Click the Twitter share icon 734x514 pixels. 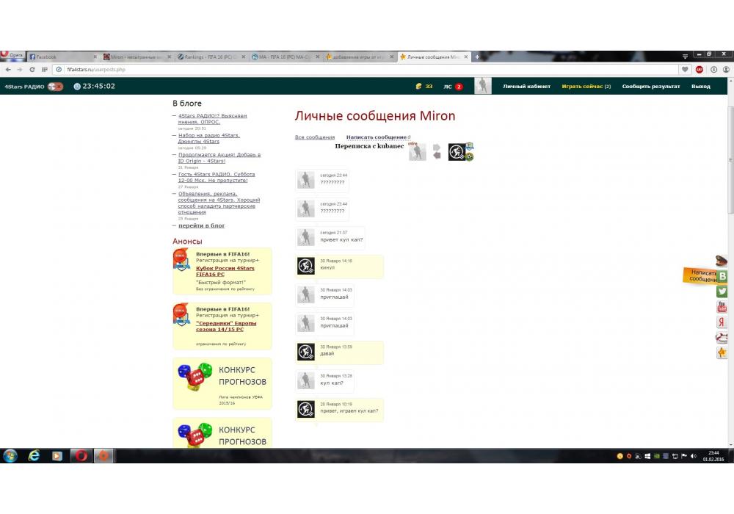[x=722, y=292]
